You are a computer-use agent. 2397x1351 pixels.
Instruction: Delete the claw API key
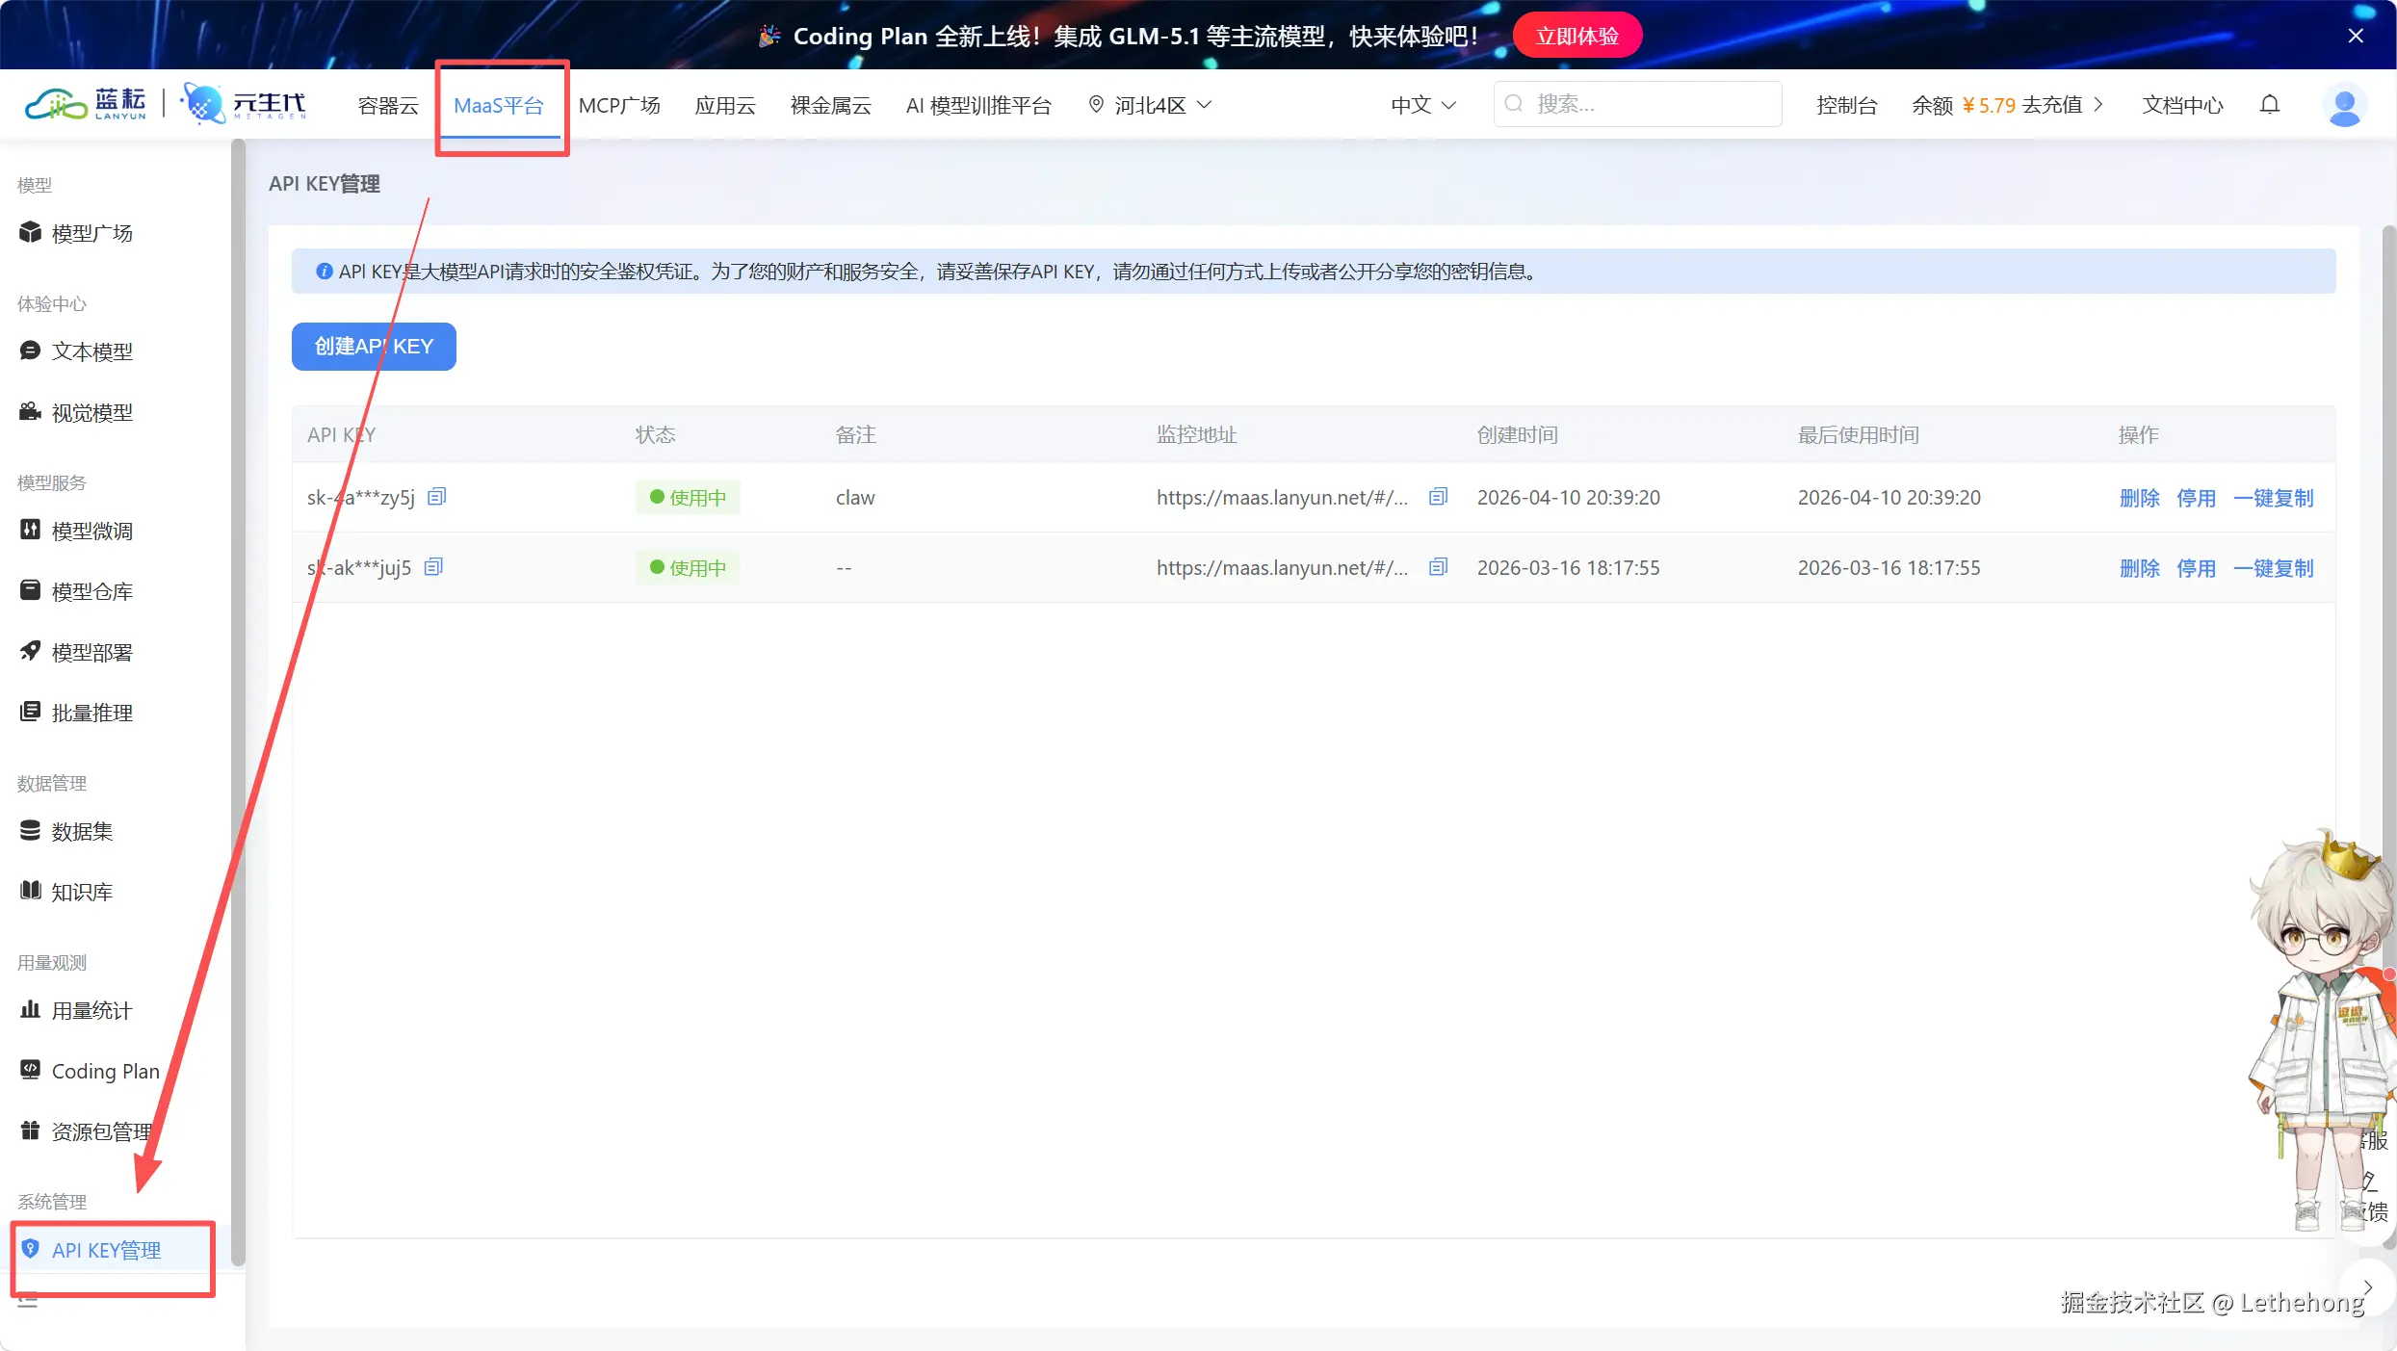[x=2139, y=498]
